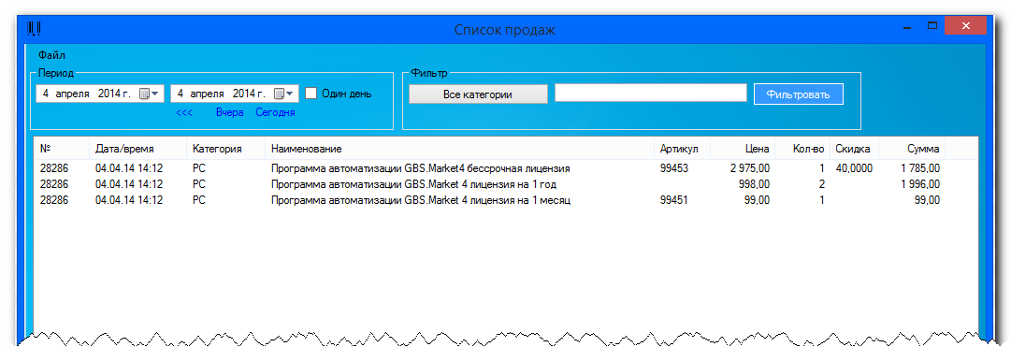Click the <<< previous period link
Viewport: 1011px width, 347px height.
184,113
